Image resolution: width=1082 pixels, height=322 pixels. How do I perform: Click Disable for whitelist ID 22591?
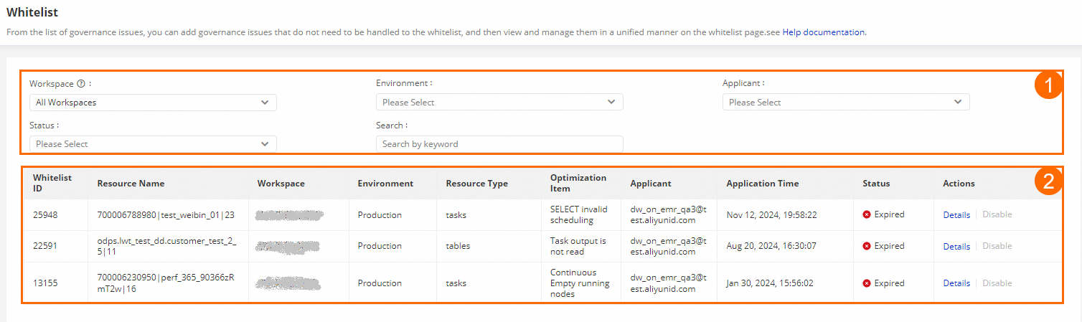point(997,246)
